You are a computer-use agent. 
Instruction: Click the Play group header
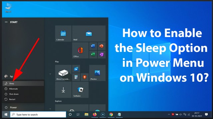(57, 62)
